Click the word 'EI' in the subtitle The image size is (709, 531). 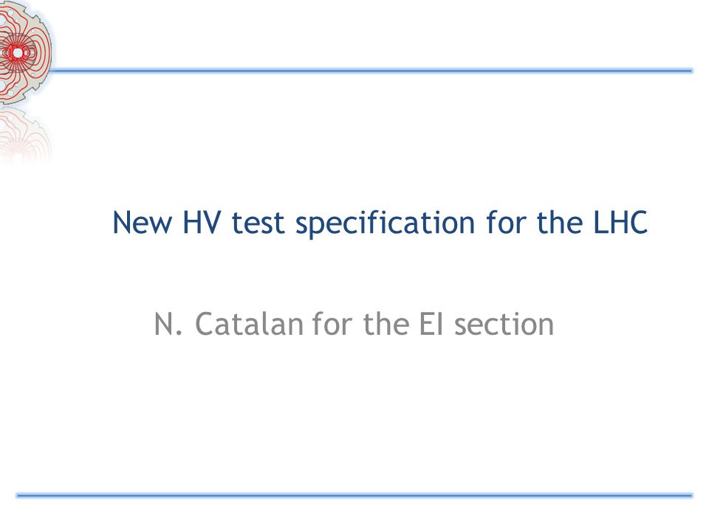[431, 324]
